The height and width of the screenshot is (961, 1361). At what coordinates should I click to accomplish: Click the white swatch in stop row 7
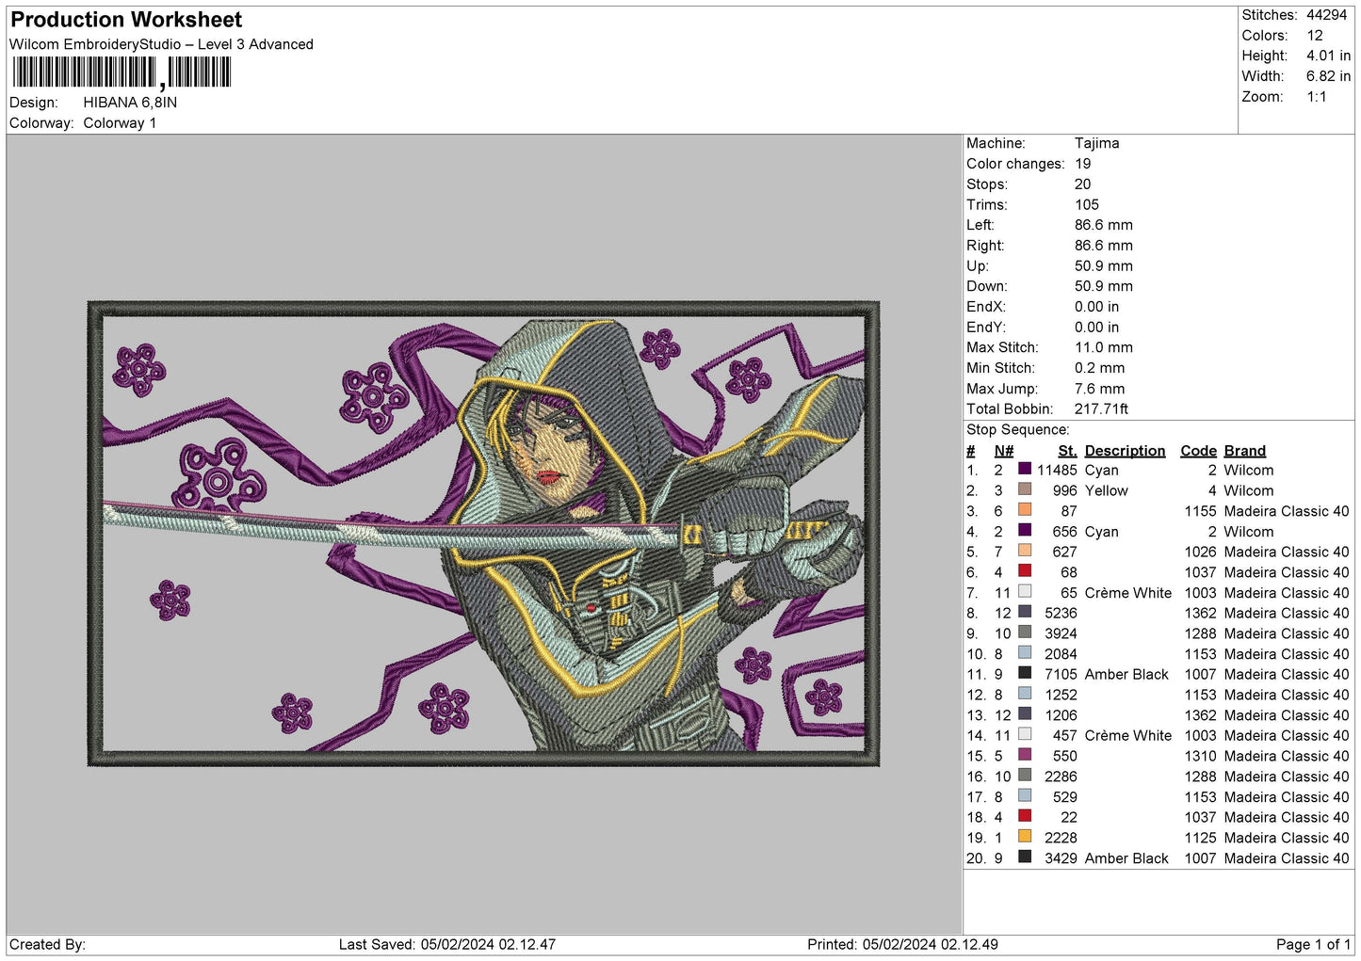point(1025,592)
